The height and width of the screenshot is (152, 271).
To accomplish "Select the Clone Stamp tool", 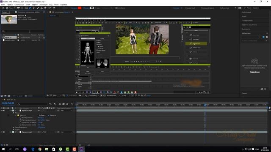I will pos(41,8).
